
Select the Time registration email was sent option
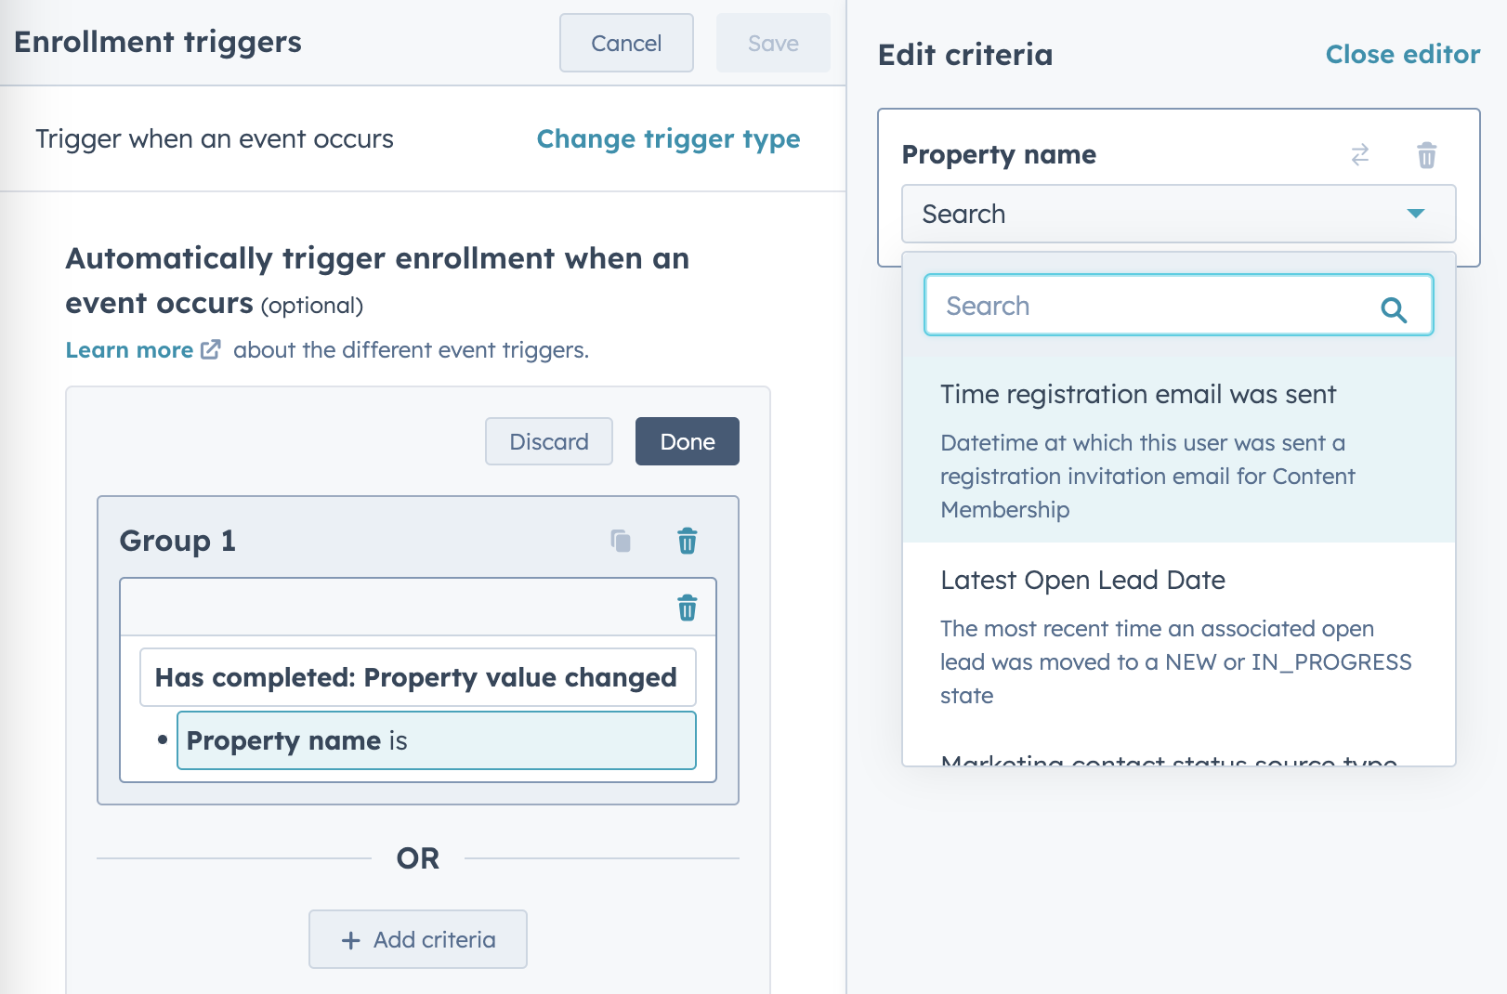pos(1138,394)
